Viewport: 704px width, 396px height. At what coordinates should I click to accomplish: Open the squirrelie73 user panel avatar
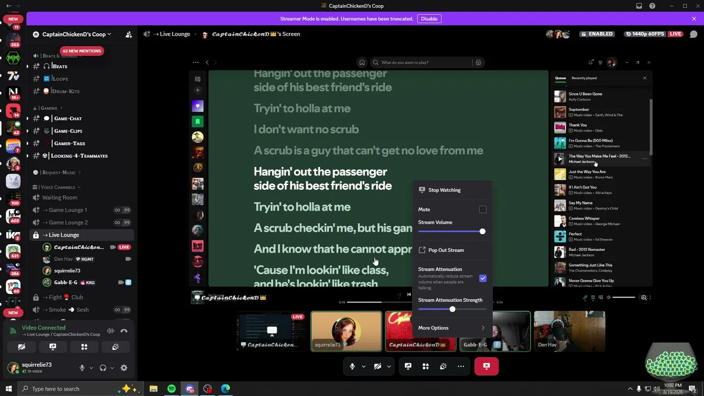point(12,368)
